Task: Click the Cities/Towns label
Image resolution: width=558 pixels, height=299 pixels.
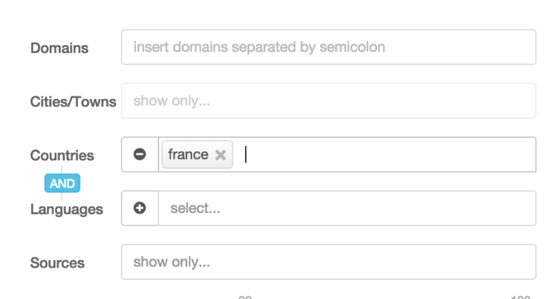Action: point(73,102)
